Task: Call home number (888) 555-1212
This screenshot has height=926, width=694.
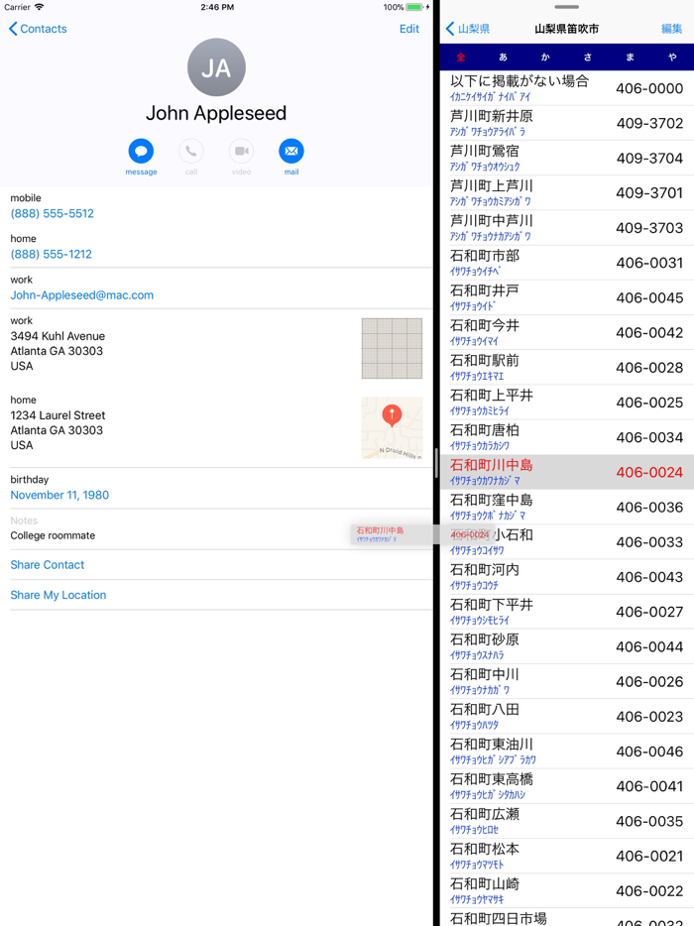Action: point(51,254)
